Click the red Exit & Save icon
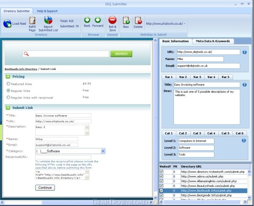 click(112, 20)
